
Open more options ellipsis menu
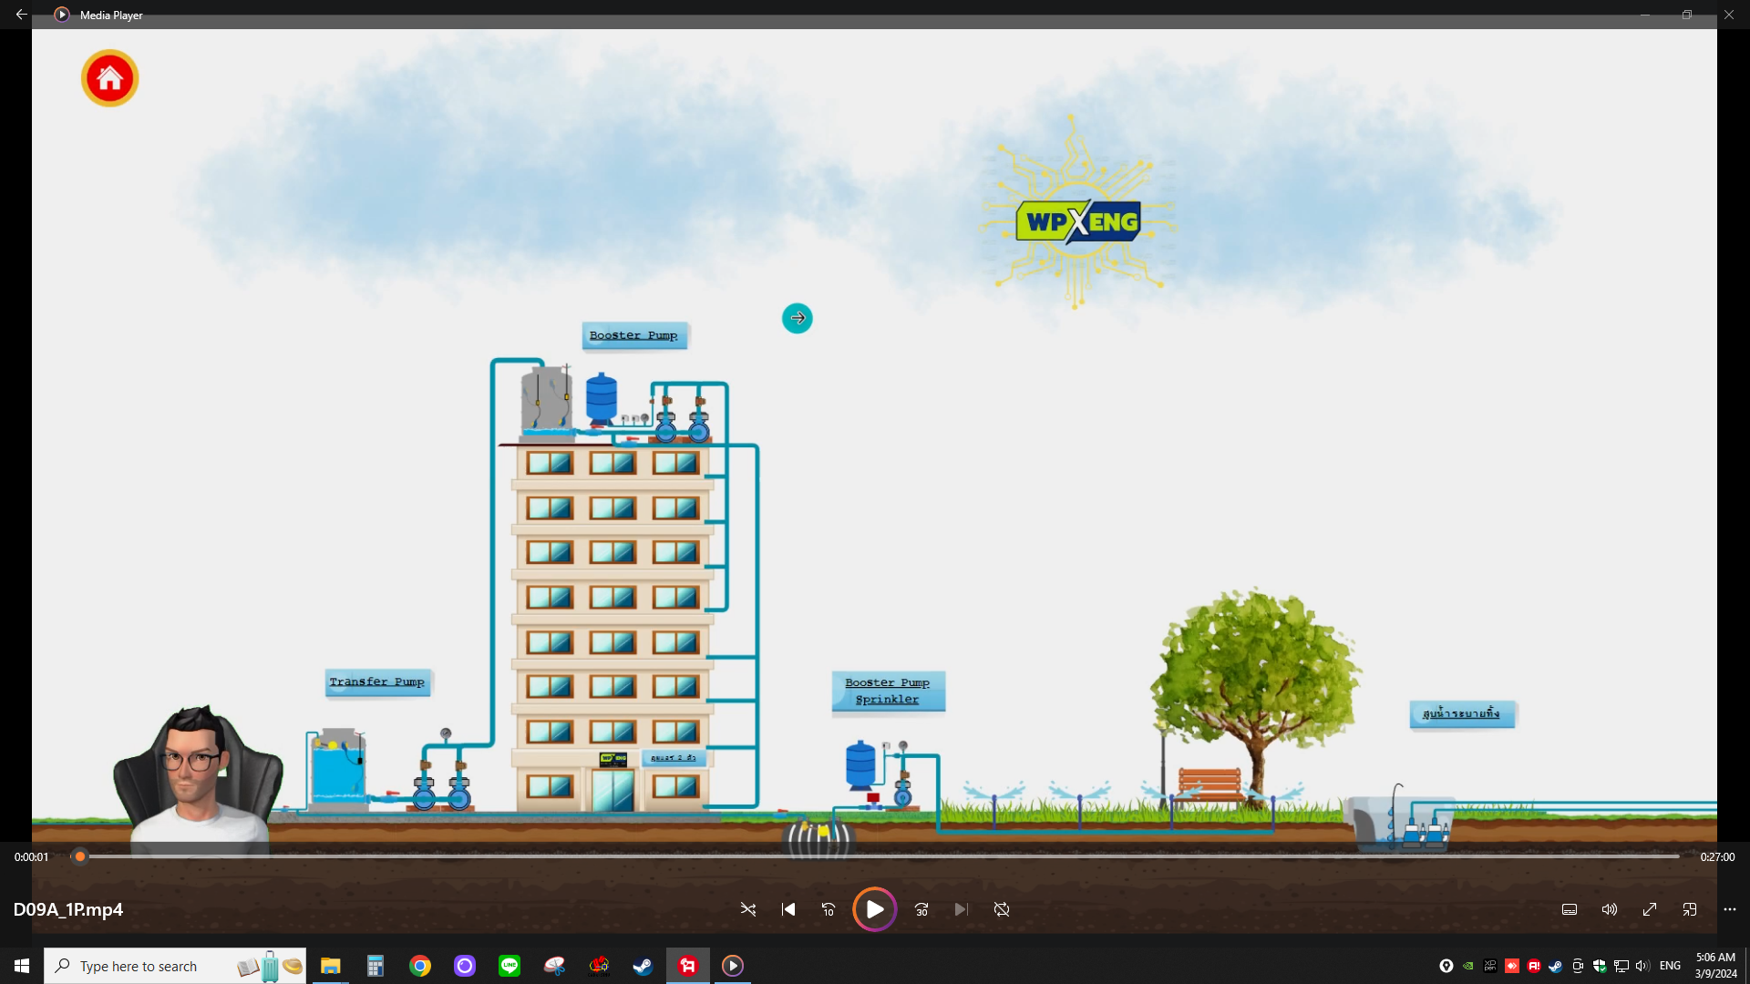pyautogui.click(x=1730, y=909)
